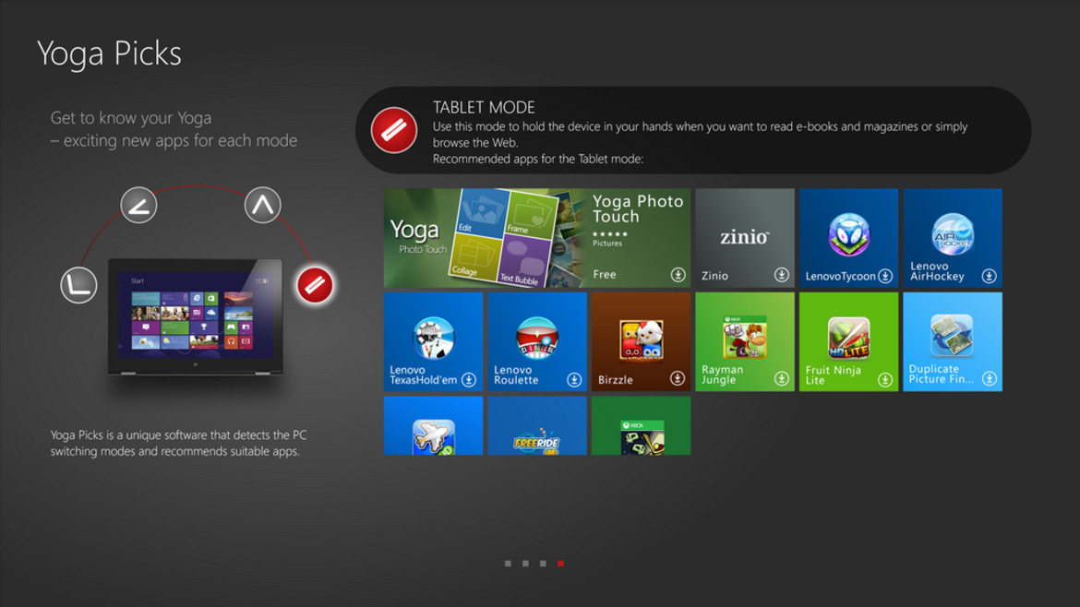1080x607 pixels.
Task: Click the Yoga laptop preview image
Action: [196, 317]
